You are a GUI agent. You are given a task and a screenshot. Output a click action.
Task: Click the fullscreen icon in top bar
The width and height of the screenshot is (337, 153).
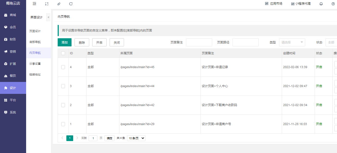[x=47, y=4]
